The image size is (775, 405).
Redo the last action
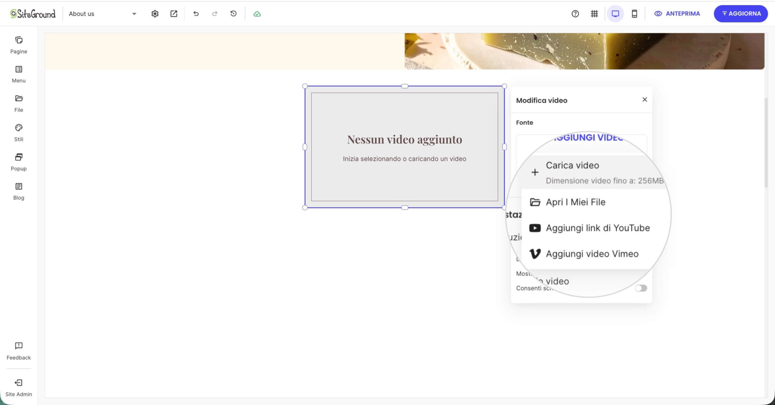[215, 14]
